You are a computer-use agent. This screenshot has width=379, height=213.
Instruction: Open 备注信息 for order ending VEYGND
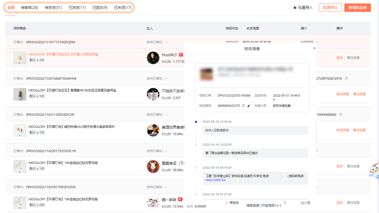[x=353, y=203]
